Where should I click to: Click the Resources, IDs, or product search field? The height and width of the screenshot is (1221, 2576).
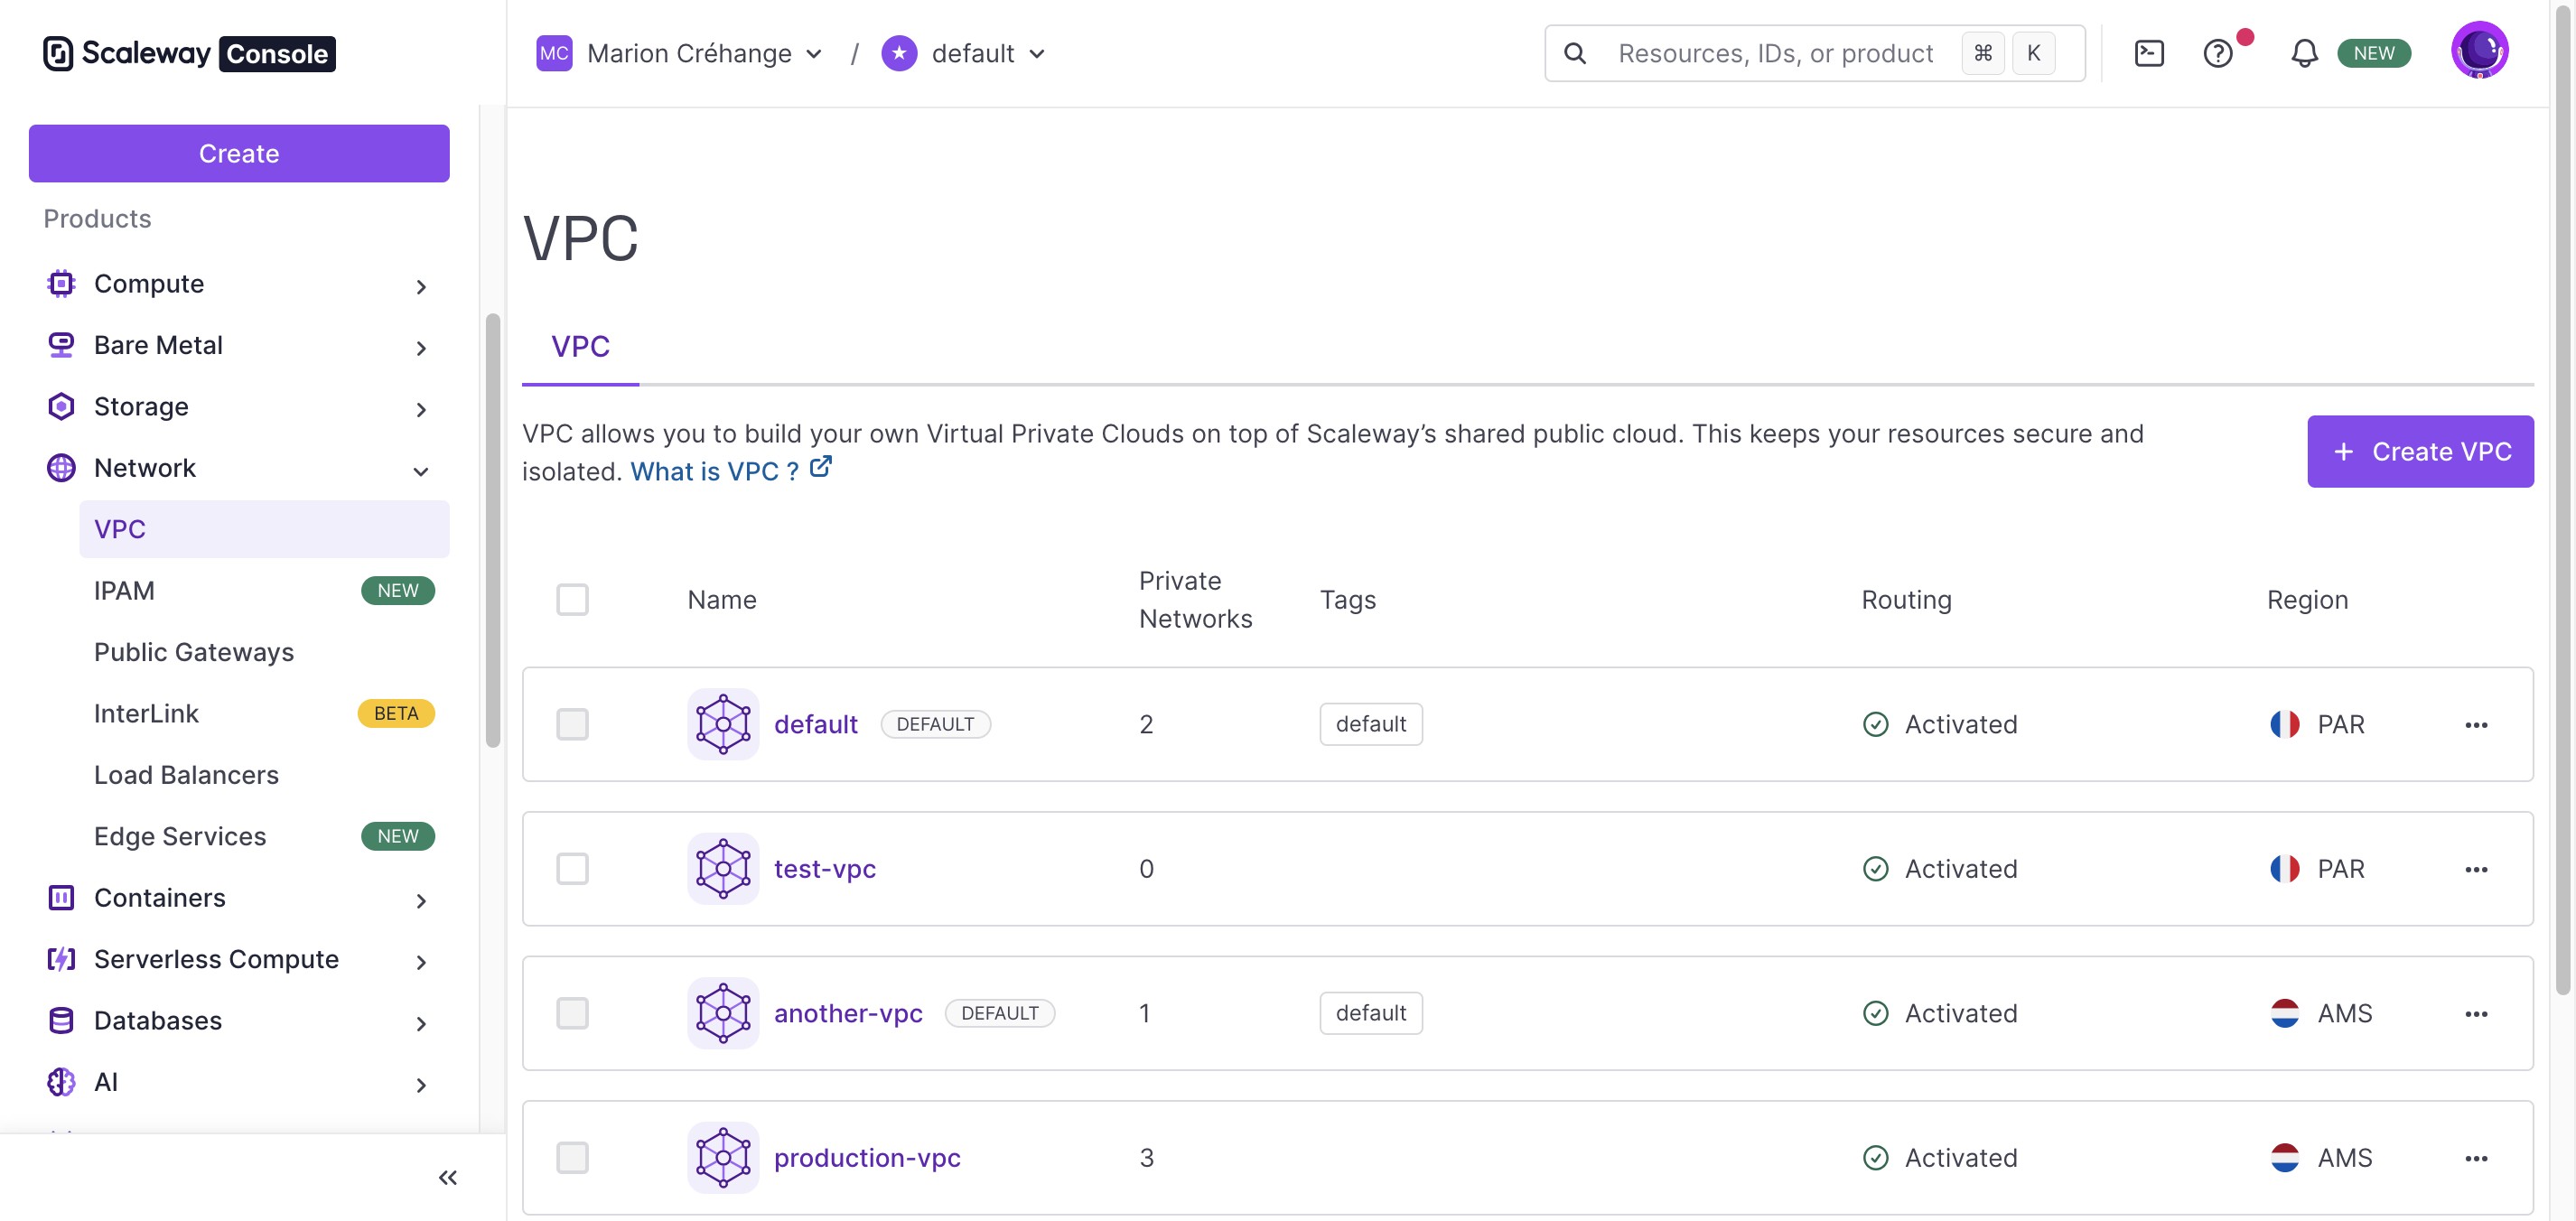pyautogui.click(x=1815, y=53)
